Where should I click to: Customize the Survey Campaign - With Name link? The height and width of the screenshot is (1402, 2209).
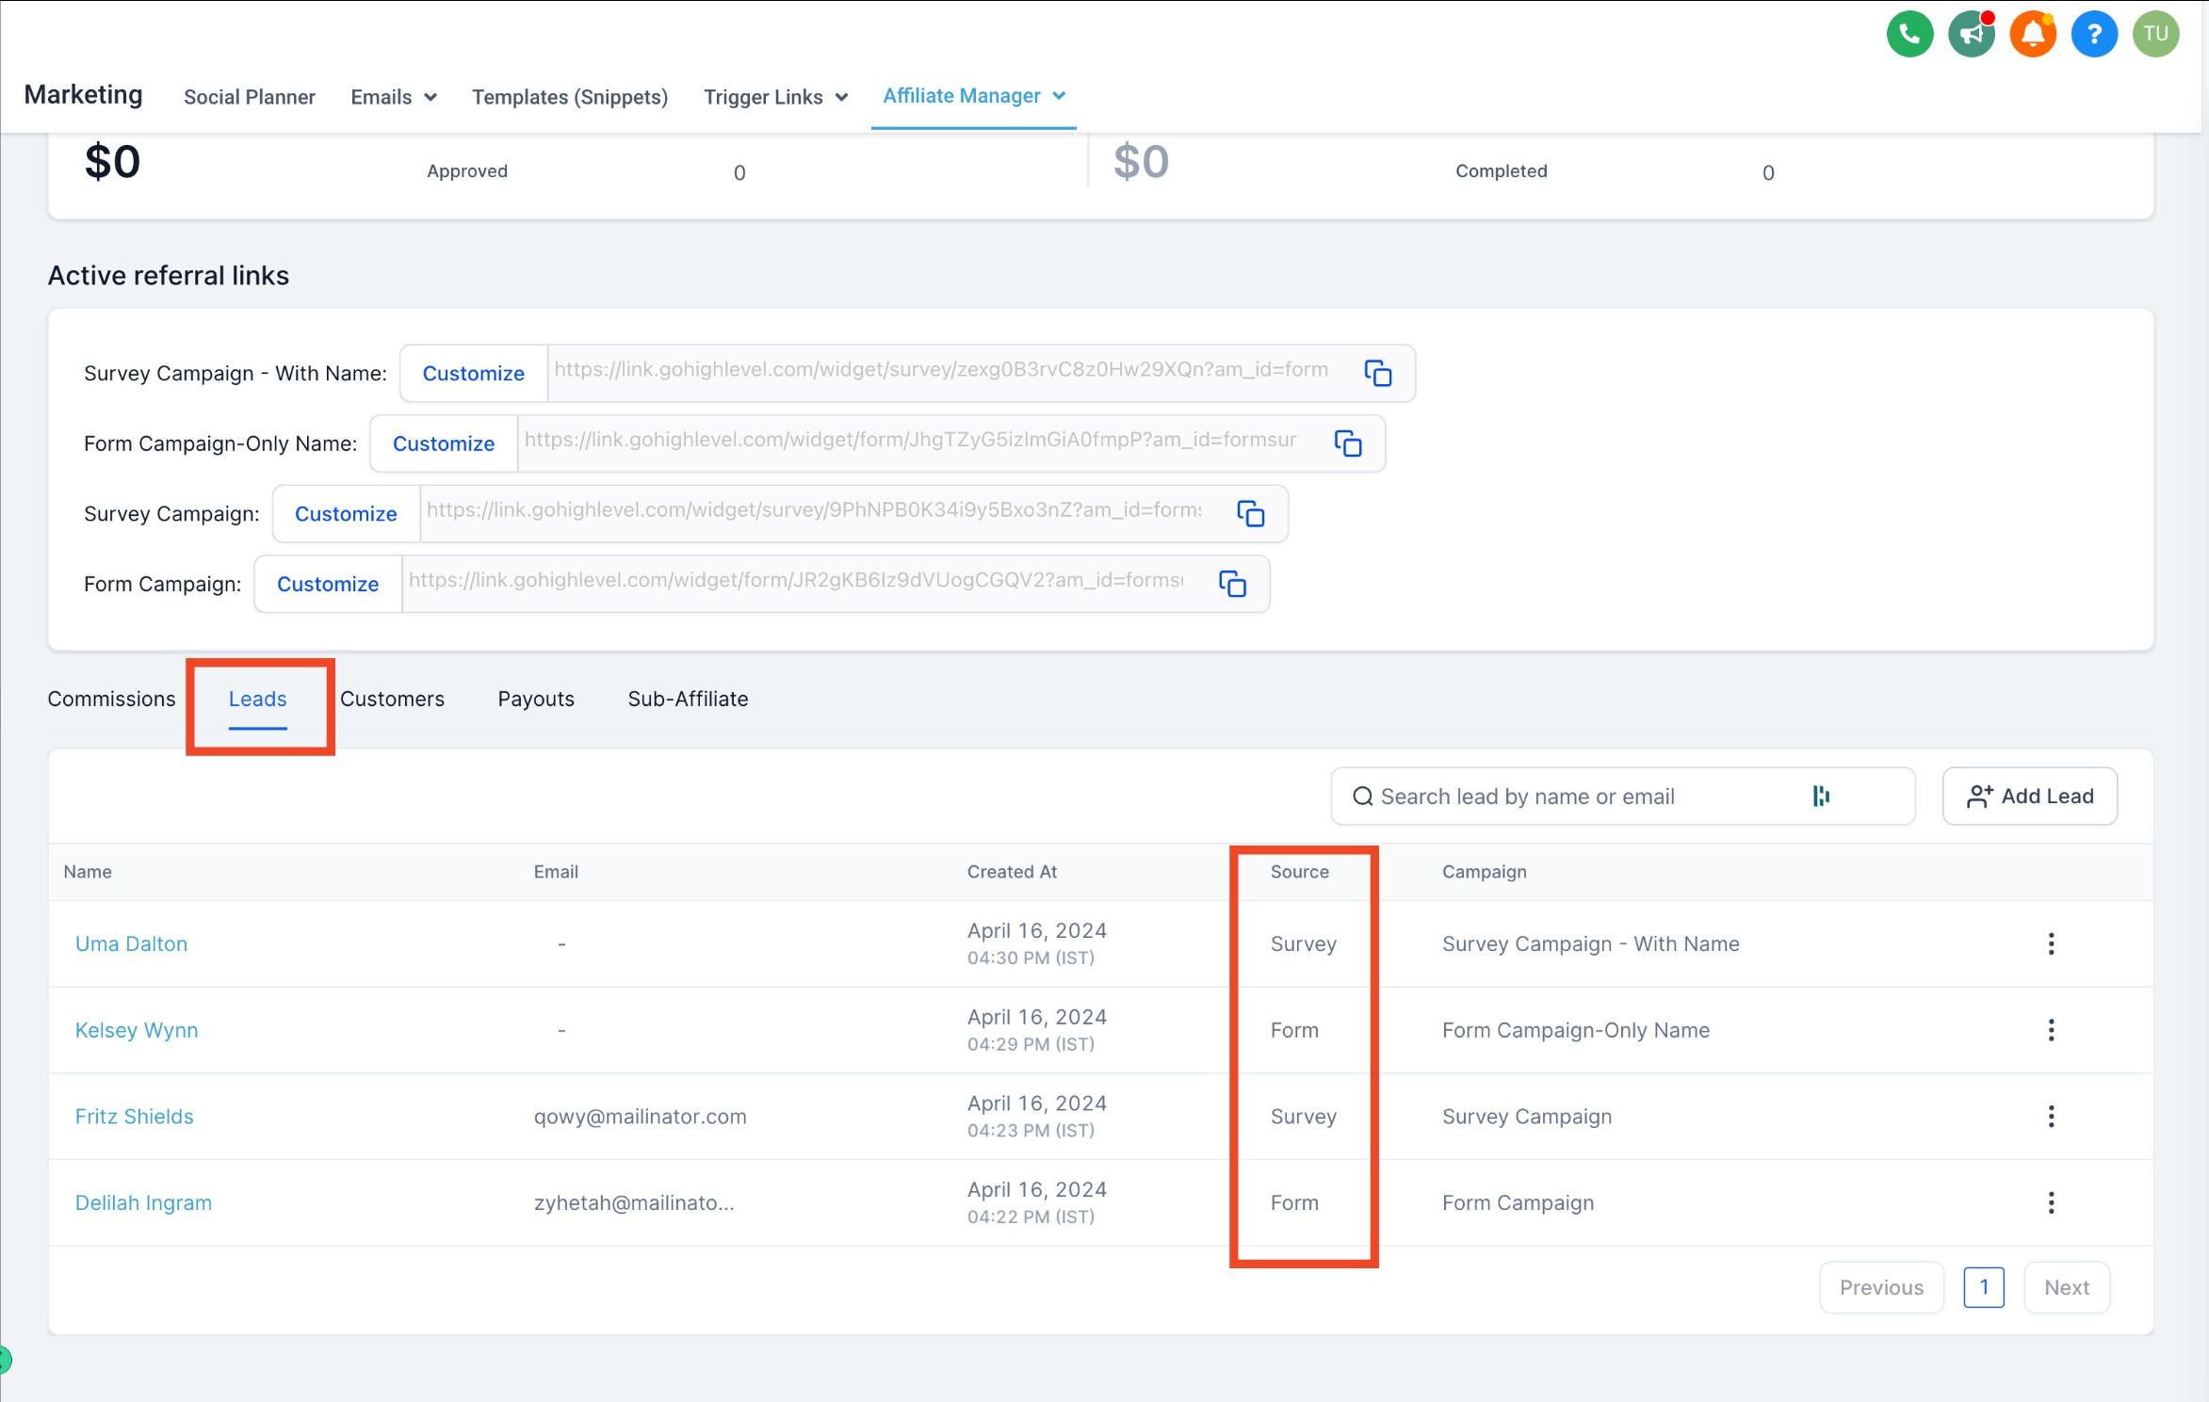click(x=473, y=373)
